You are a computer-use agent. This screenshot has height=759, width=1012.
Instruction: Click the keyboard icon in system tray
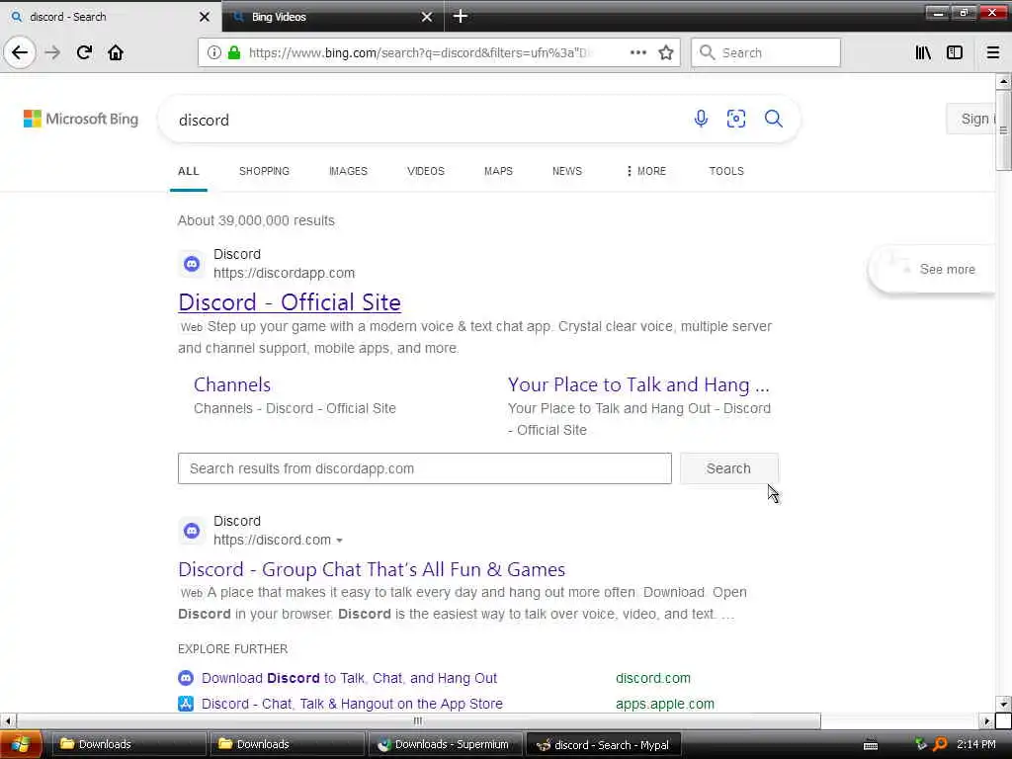[870, 745]
